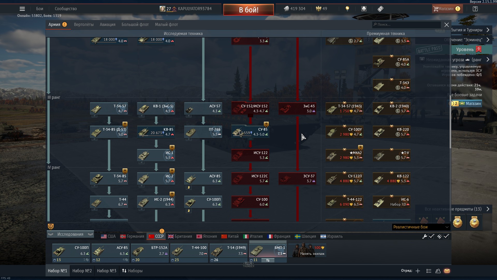Select the Япония nation tab

[207, 236]
